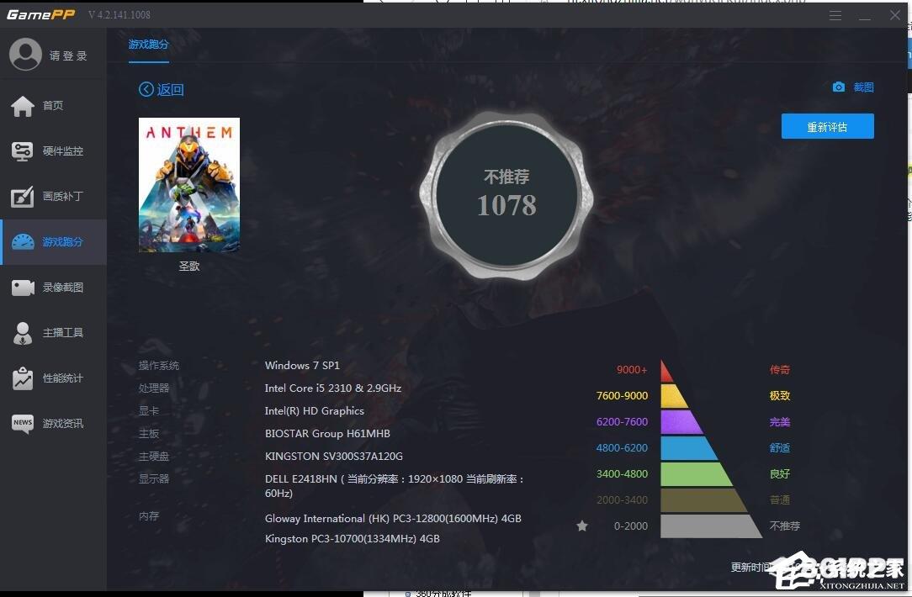
Task: Click the 极致 rating label
Action: [x=779, y=396]
